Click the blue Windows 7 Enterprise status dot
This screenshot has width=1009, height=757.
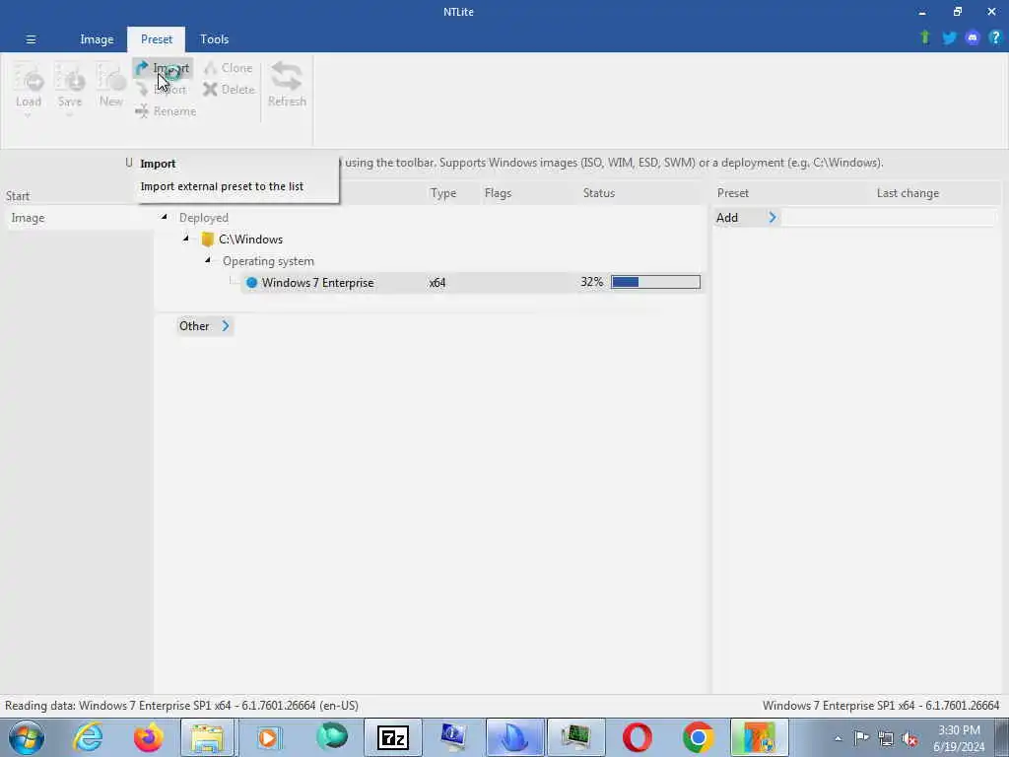coord(251,283)
